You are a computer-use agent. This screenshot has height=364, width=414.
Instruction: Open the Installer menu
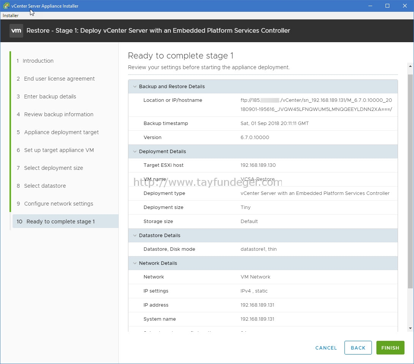pos(11,16)
